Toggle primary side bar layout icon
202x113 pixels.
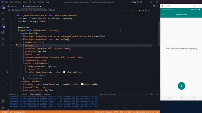click(x=133, y=2)
